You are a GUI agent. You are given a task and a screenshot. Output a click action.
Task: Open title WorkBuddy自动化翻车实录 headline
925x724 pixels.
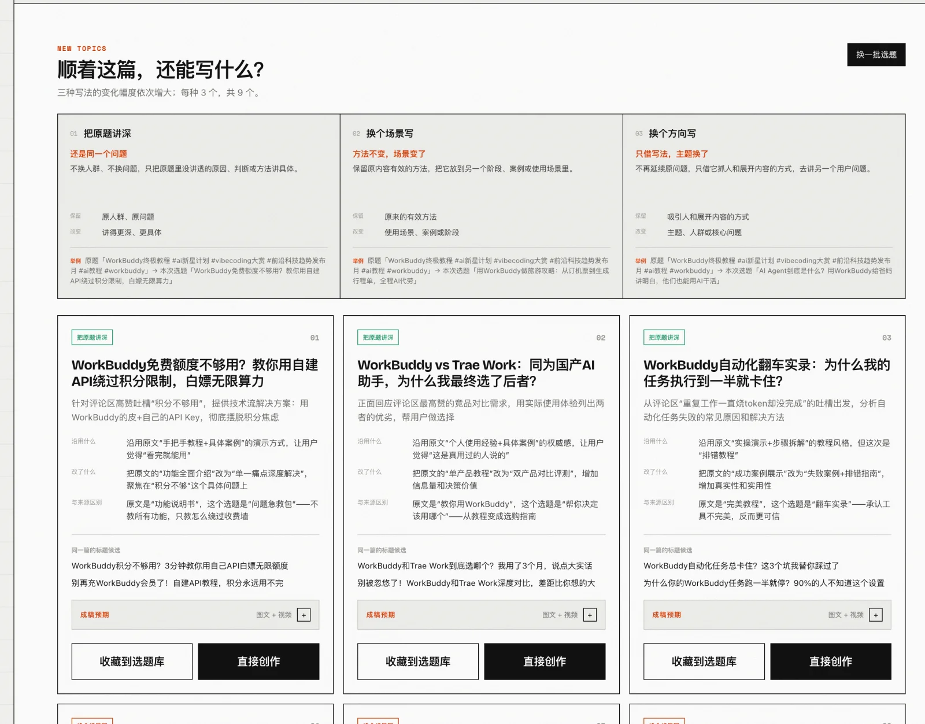tap(767, 373)
